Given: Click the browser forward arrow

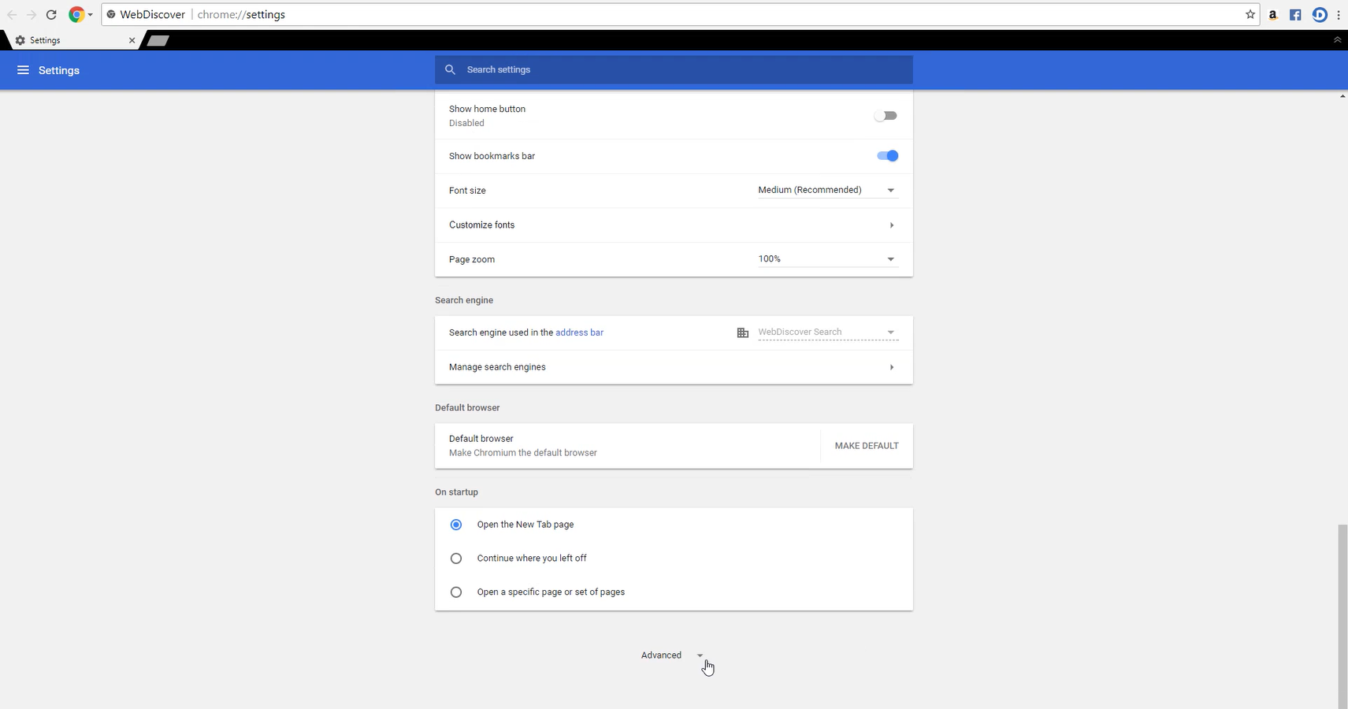Looking at the screenshot, I should pos(32,15).
